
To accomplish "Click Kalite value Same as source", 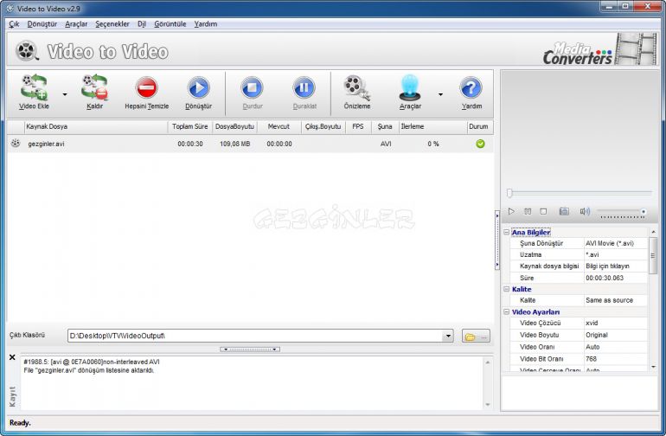I will (x=616, y=300).
